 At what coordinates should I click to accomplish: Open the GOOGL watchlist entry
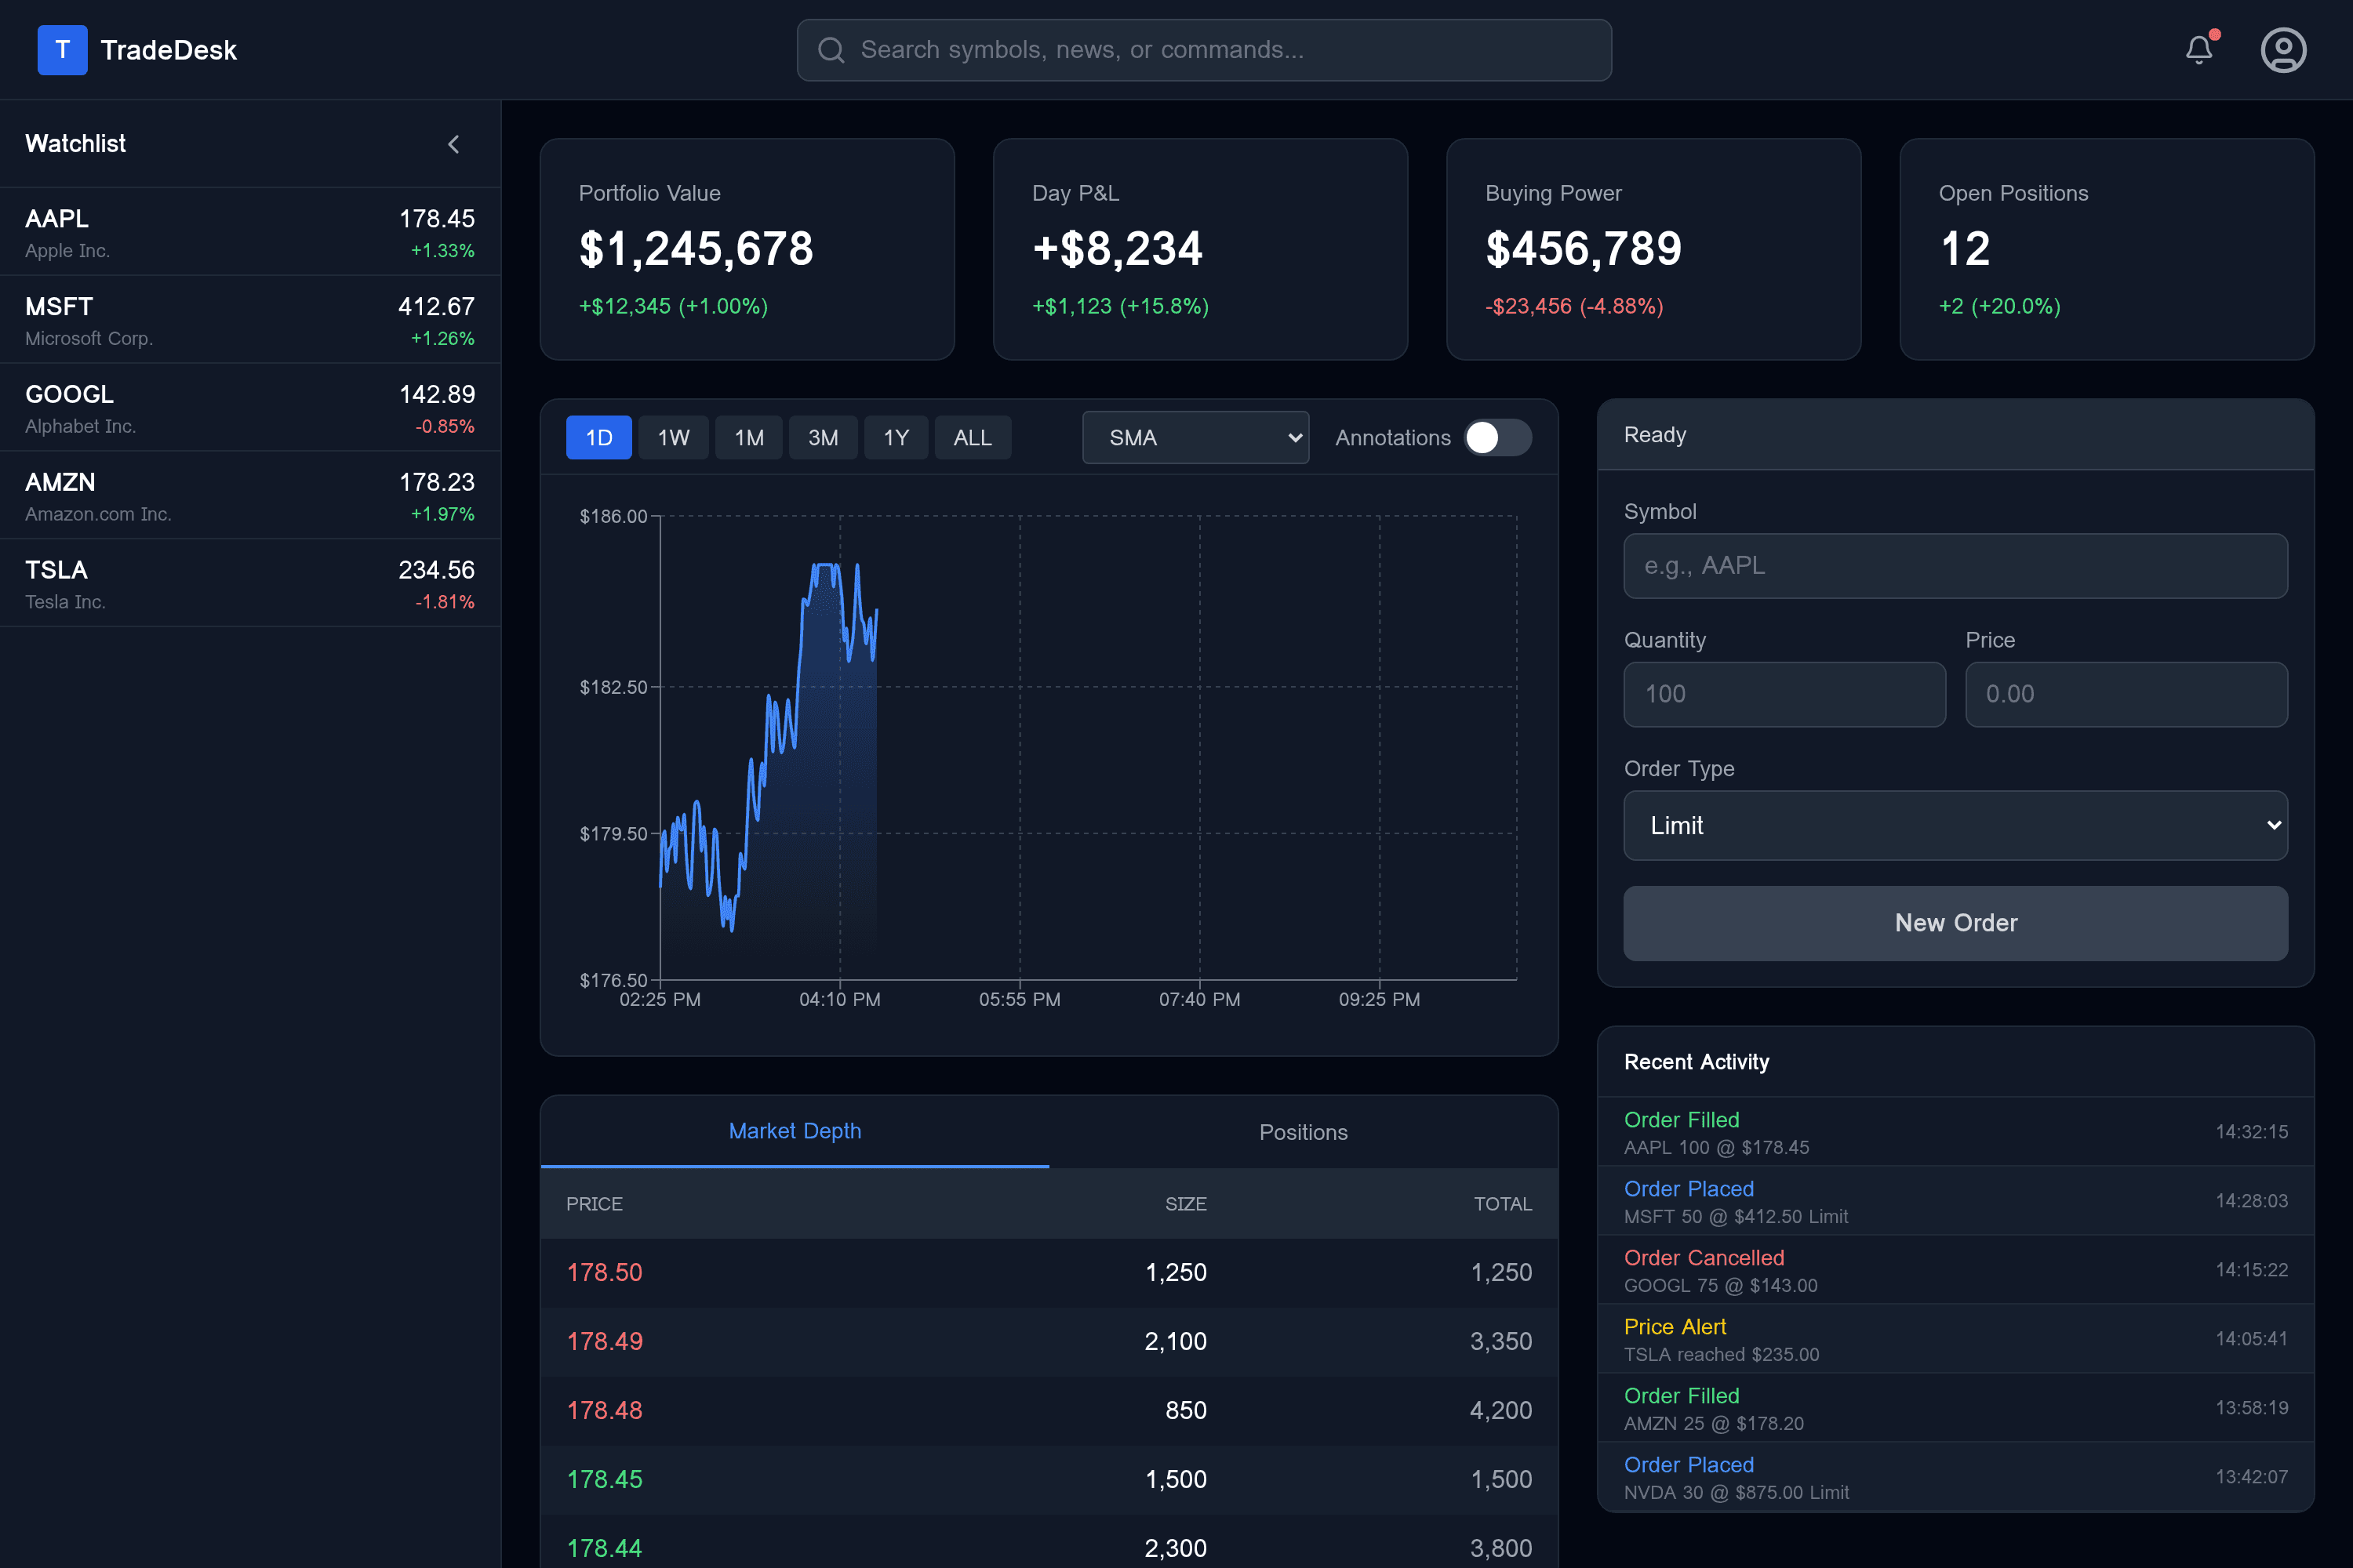coord(250,408)
